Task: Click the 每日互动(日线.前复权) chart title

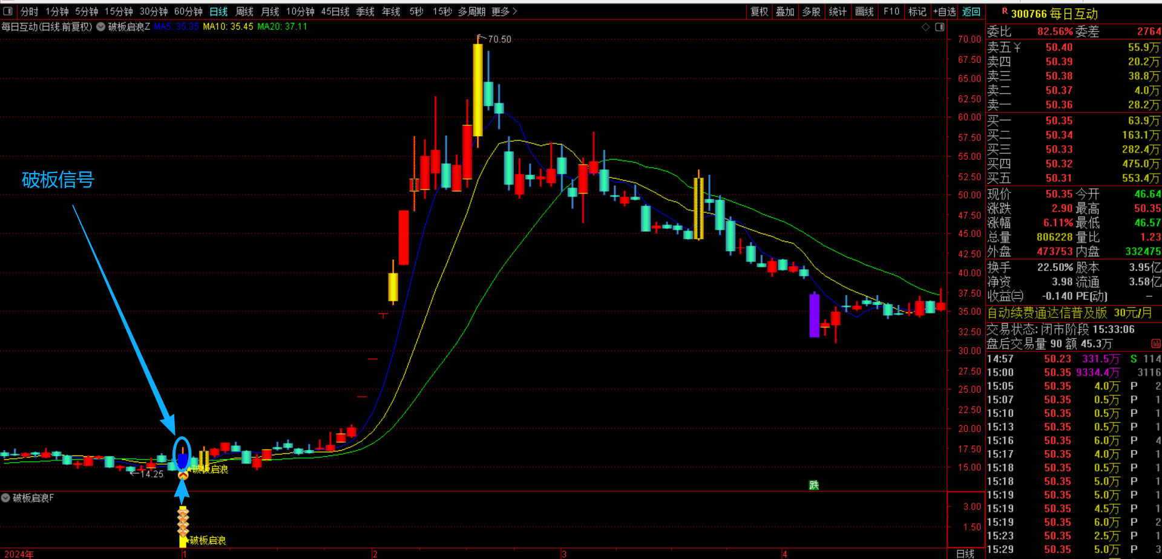Action: (x=47, y=27)
